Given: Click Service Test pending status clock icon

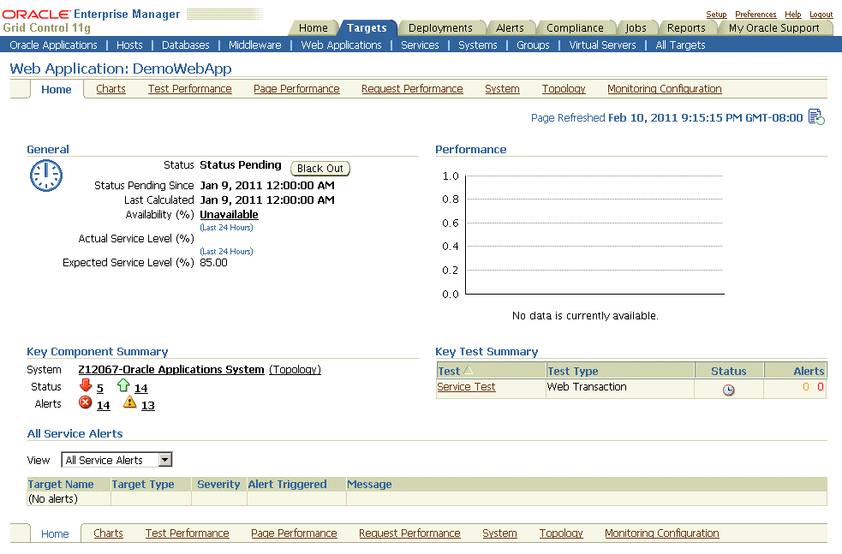Looking at the screenshot, I should coord(728,390).
